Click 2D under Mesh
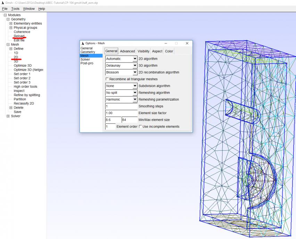 tap(16, 57)
